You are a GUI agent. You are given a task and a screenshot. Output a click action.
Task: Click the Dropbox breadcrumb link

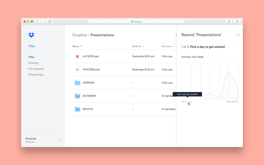80,35
